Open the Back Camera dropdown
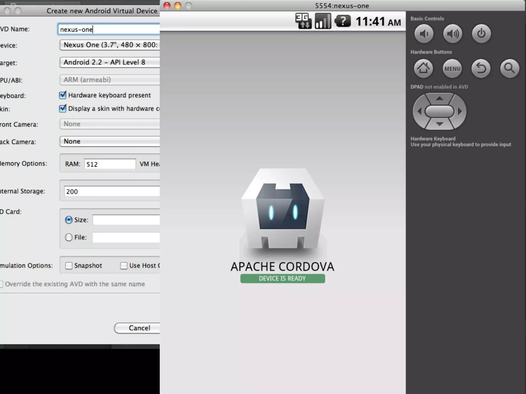Viewport: 526px width, 394px height. [110, 141]
